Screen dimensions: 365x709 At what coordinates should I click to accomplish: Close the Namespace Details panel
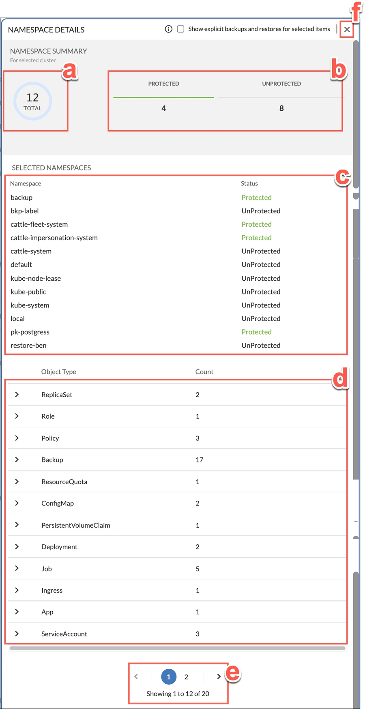[x=347, y=30]
